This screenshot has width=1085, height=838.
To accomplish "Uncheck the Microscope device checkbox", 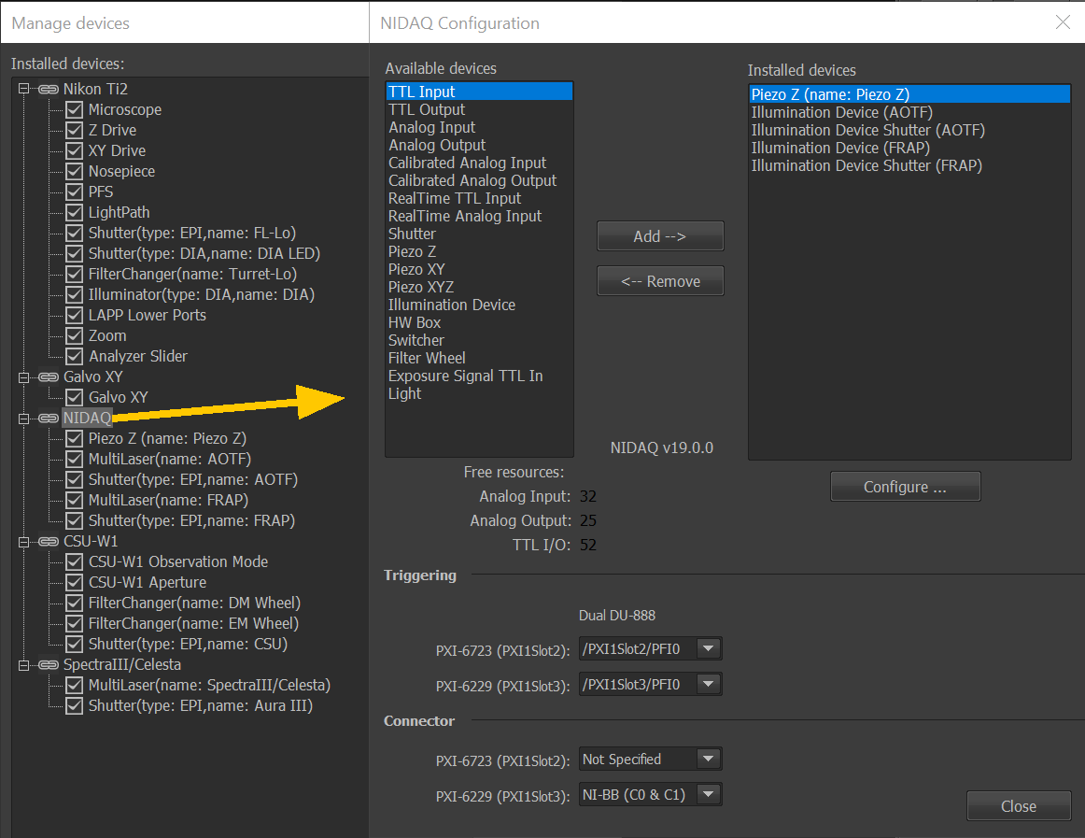I will [75, 109].
